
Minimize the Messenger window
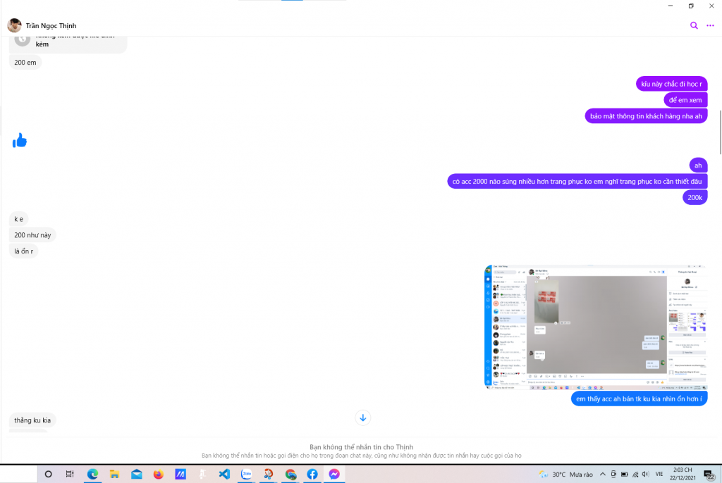pyautogui.click(x=671, y=6)
